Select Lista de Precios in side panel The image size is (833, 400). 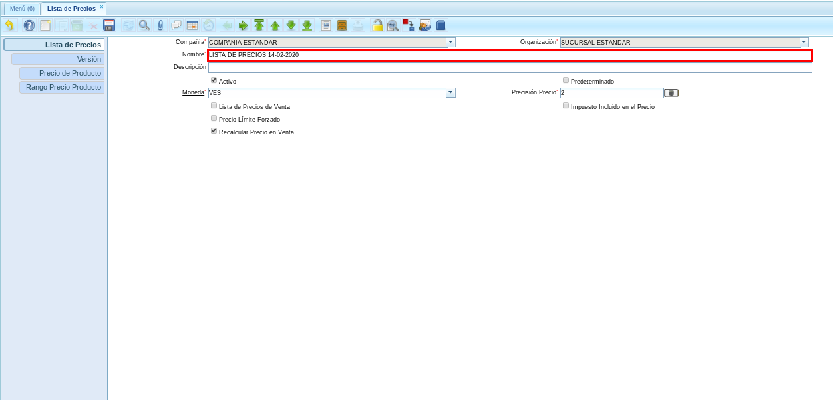pos(55,45)
